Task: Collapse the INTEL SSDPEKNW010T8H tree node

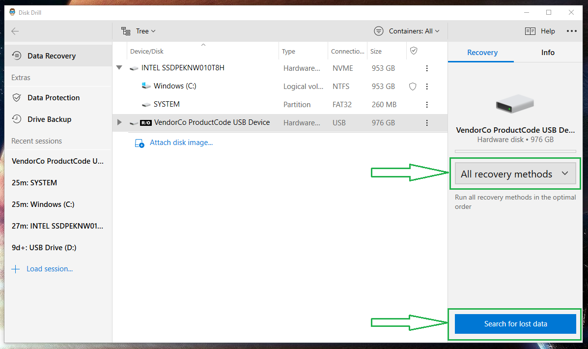Action: pyautogui.click(x=119, y=68)
